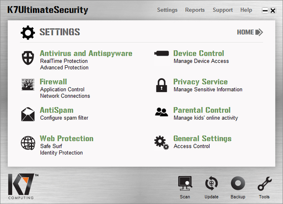Click the General Settings gears icon

click(x=161, y=143)
